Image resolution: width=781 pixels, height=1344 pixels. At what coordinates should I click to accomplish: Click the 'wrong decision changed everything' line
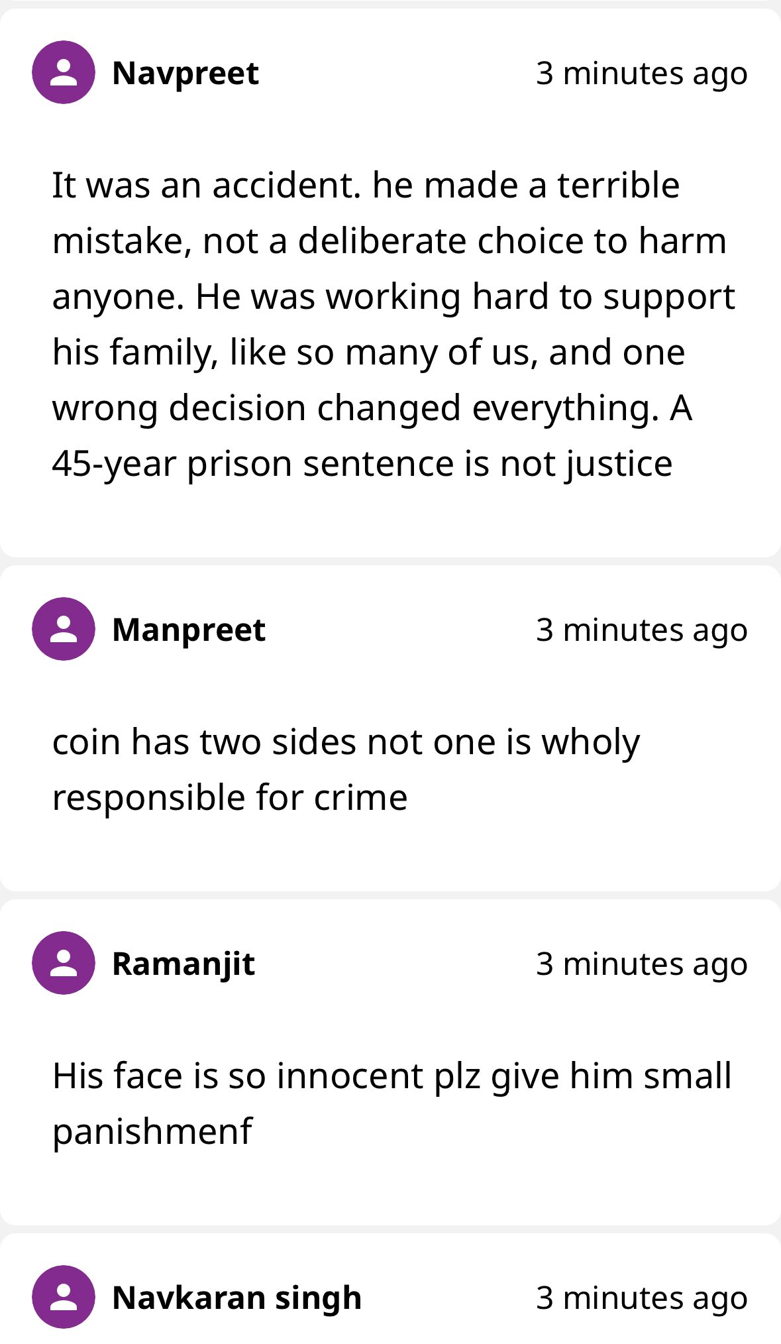372,408
